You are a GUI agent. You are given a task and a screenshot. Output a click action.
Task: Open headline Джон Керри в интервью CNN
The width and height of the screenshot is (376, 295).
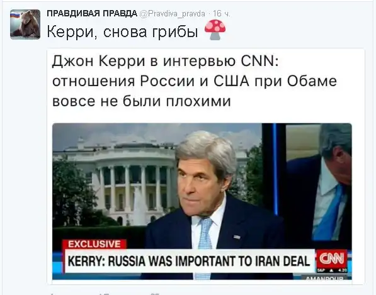(166, 61)
